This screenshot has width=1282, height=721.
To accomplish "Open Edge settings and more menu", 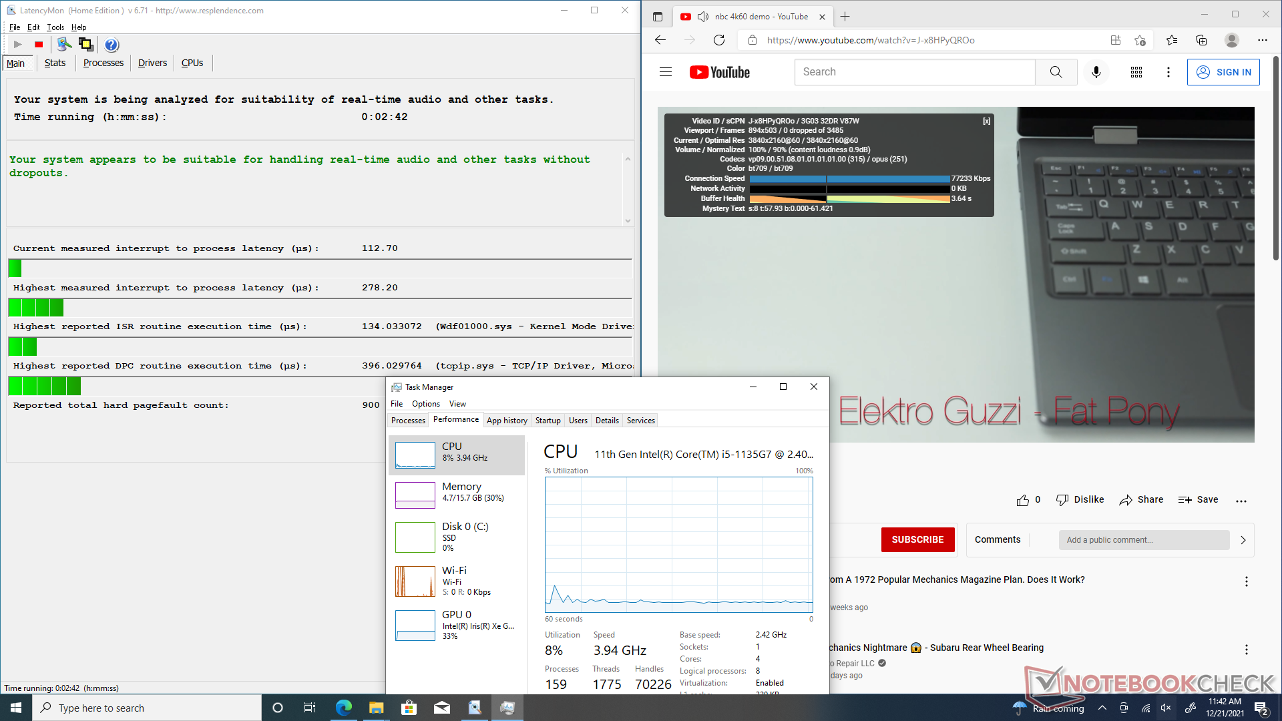I will tap(1263, 40).
